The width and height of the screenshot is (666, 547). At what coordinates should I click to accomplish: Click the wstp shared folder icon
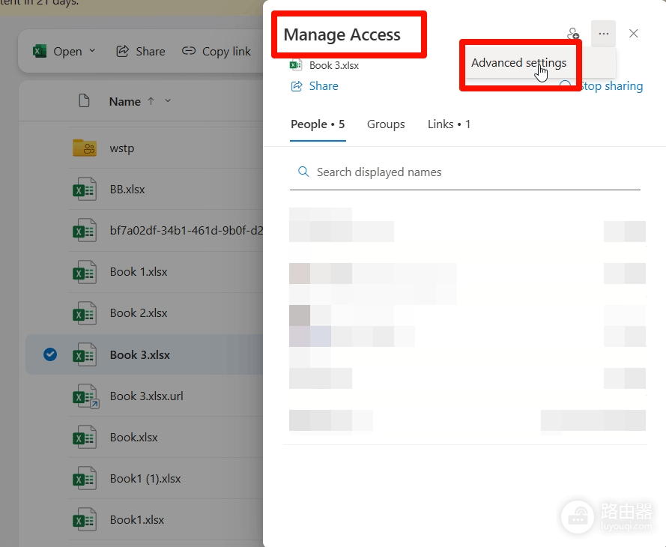click(85, 148)
